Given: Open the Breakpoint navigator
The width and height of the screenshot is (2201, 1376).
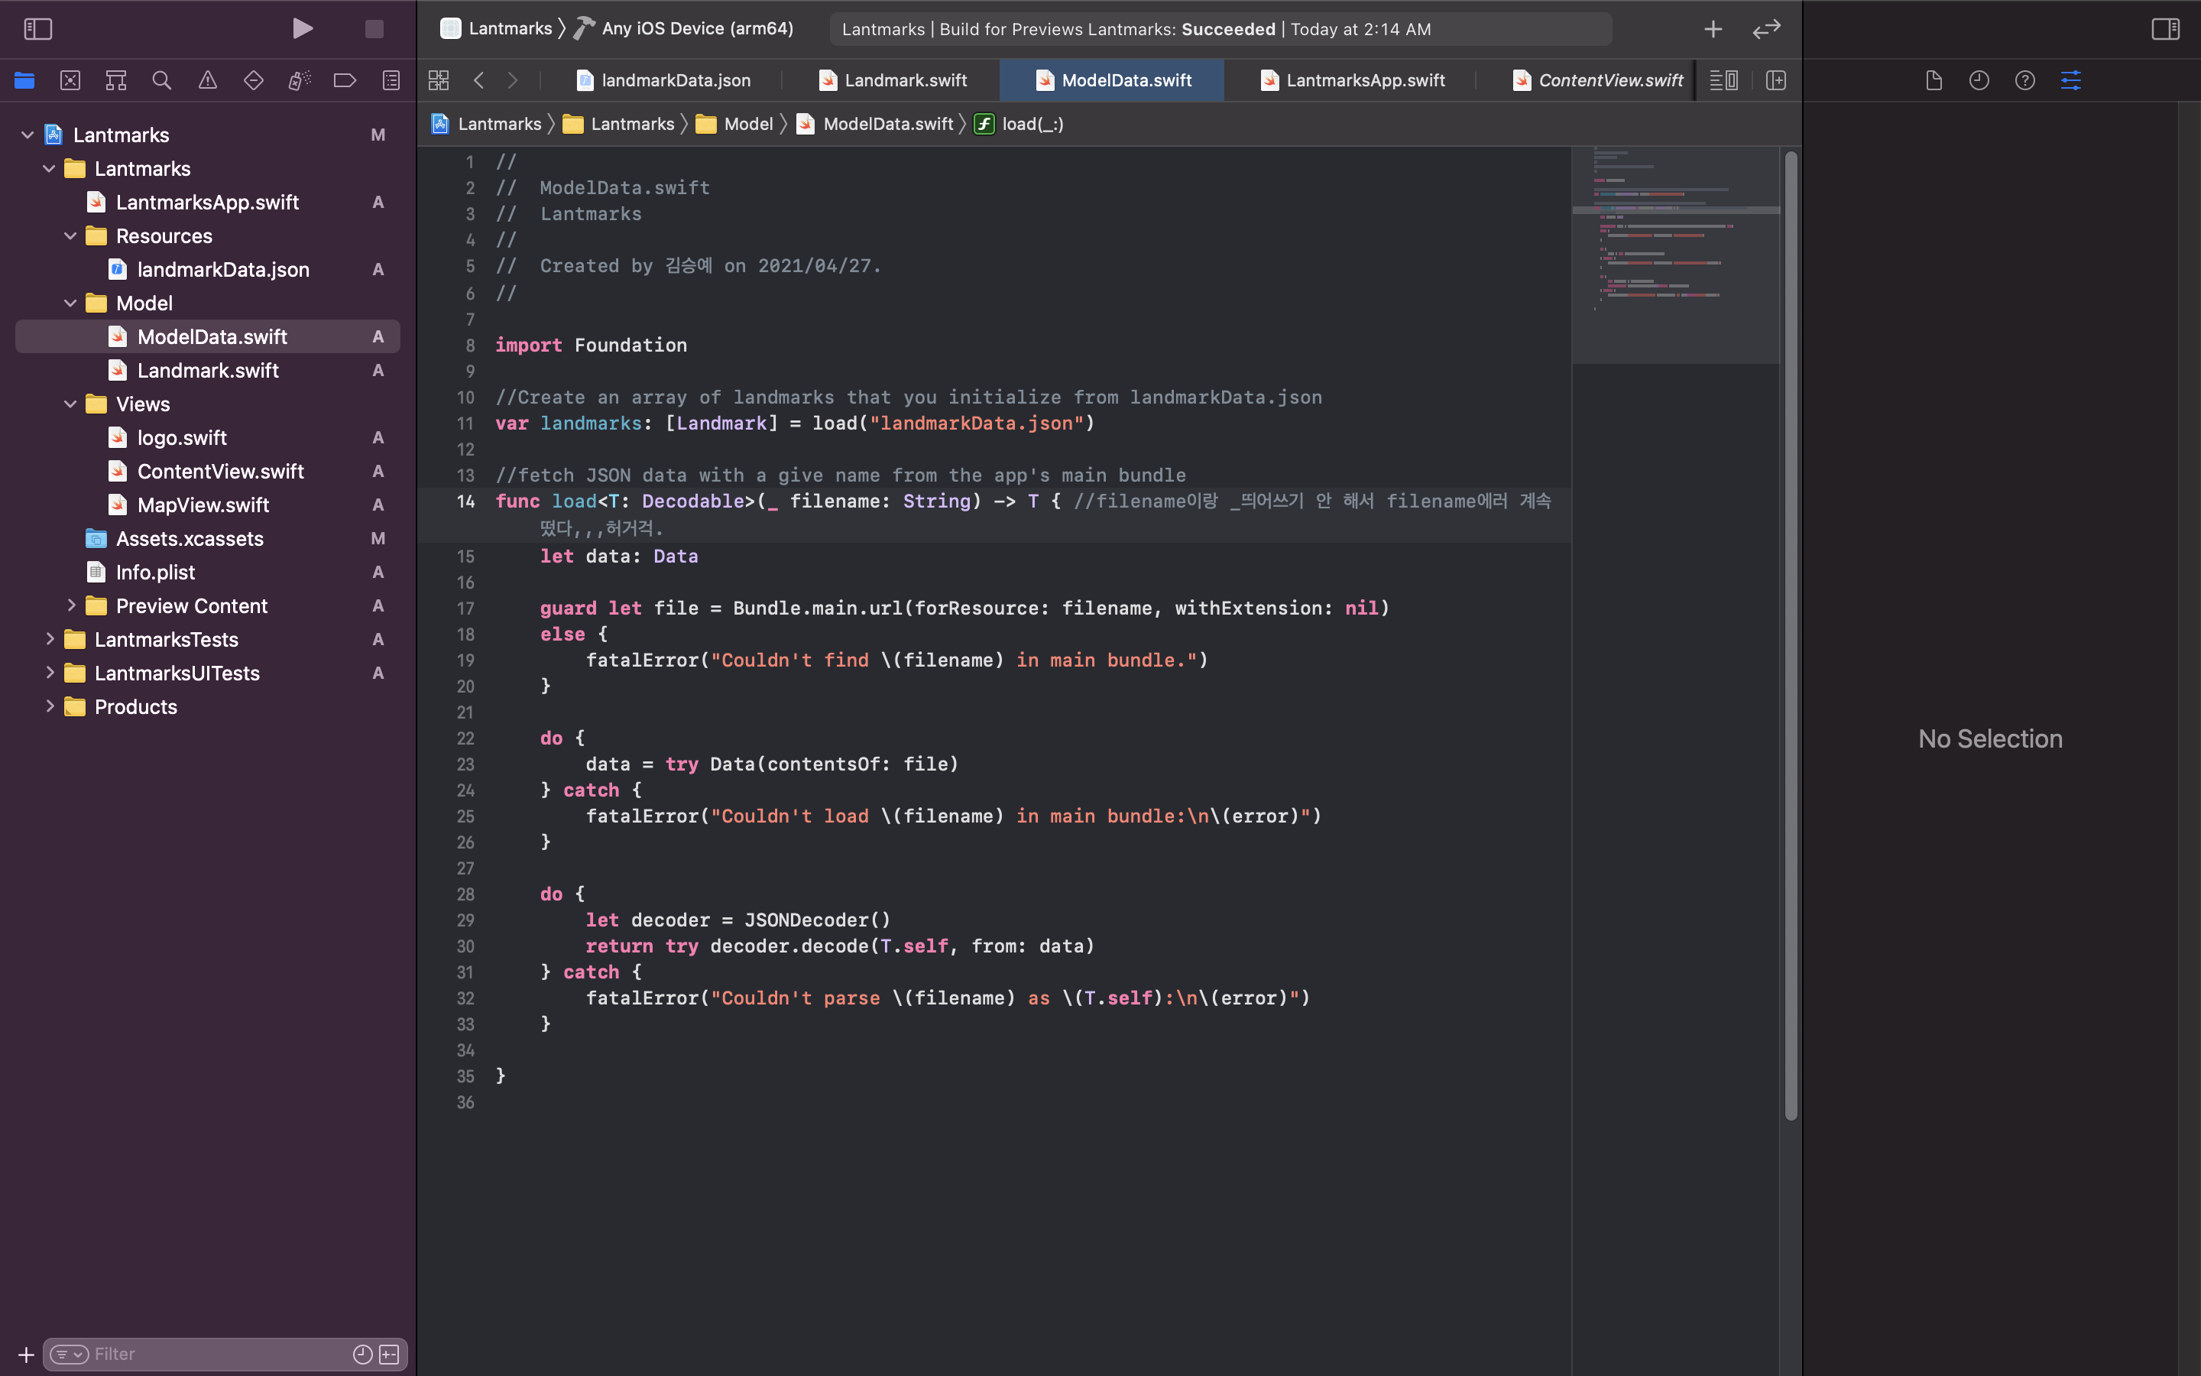Looking at the screenshot, I should tap(345, 80).
